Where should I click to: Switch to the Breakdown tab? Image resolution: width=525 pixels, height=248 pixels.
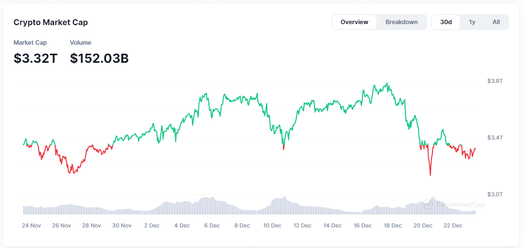click(x=401, y=22)
